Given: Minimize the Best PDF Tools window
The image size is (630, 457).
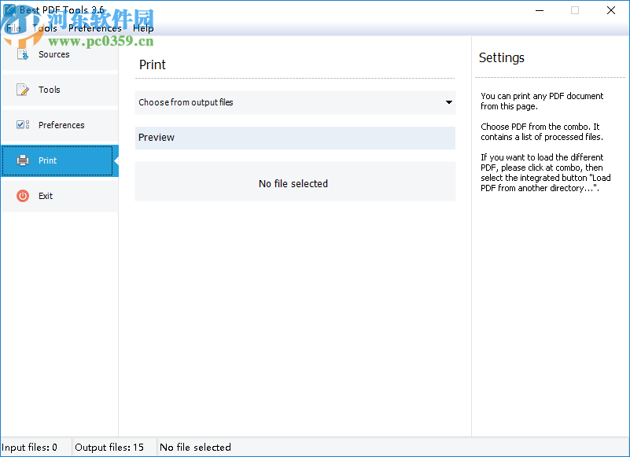Looking at the screenshot, I should 540,10.
